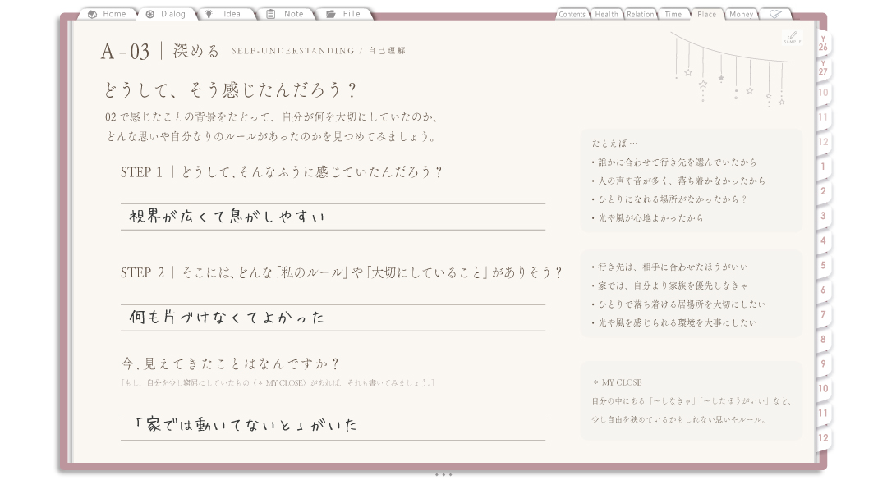Jump to the Y27 side index tab
Image resolution: width=887 pixels, height=480 pixels.
[x=824, y=68]
